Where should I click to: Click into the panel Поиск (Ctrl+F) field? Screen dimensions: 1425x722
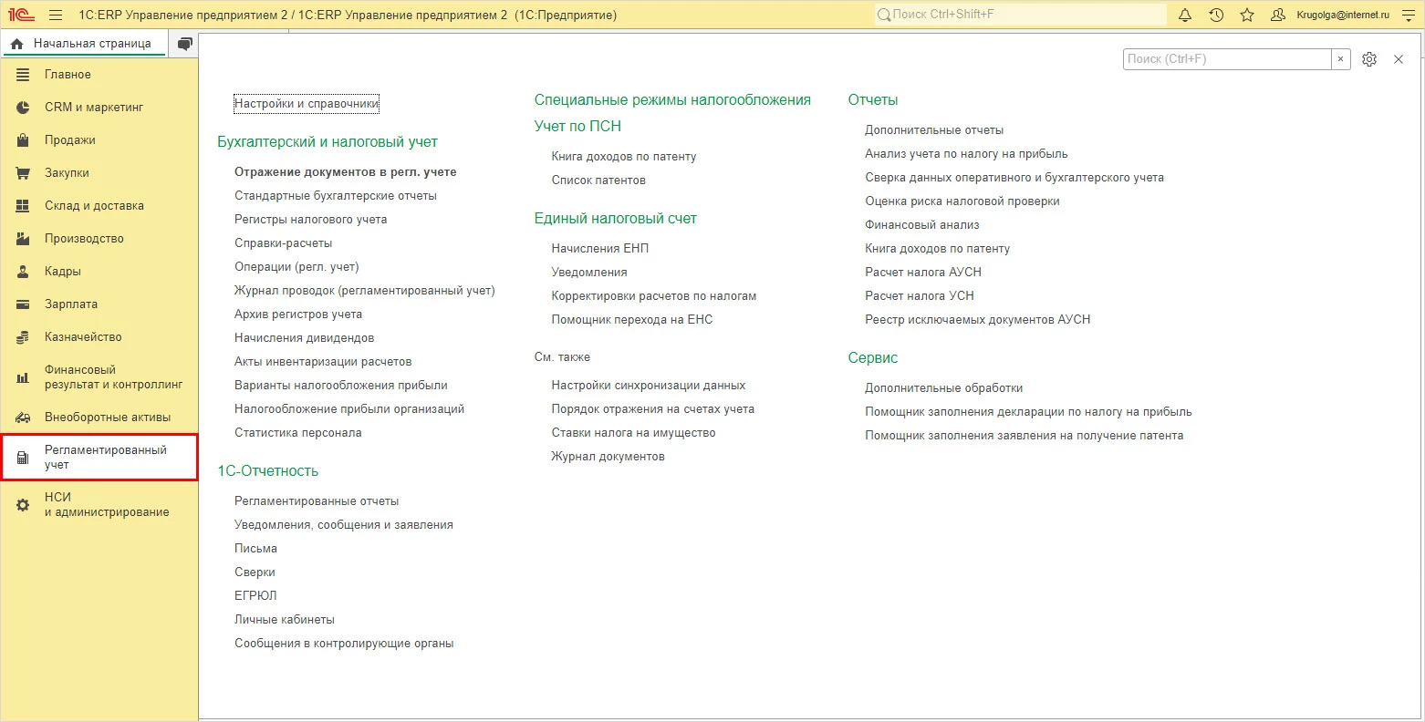click(1227, 59)
